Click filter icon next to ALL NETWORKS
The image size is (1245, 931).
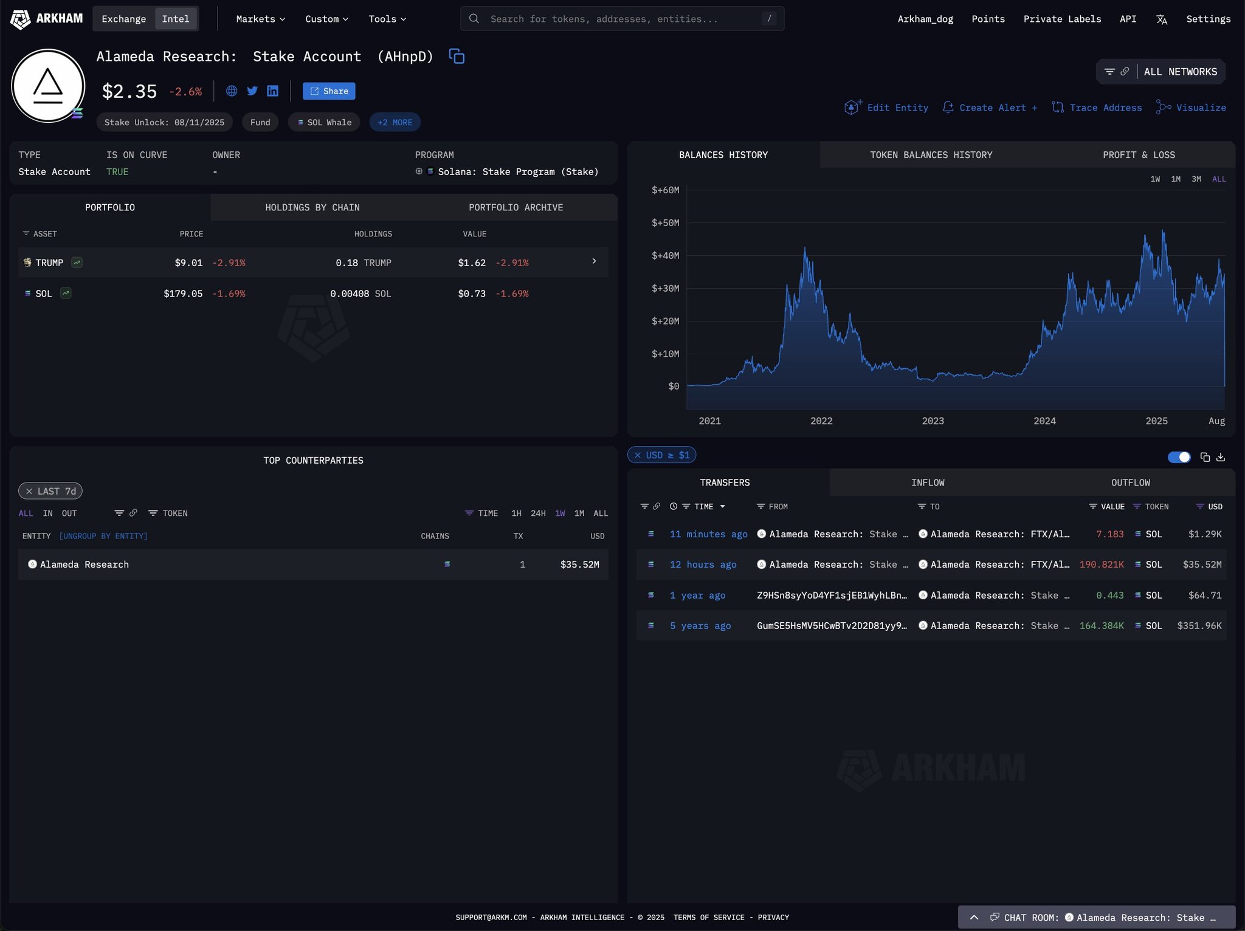(1109, 72)
